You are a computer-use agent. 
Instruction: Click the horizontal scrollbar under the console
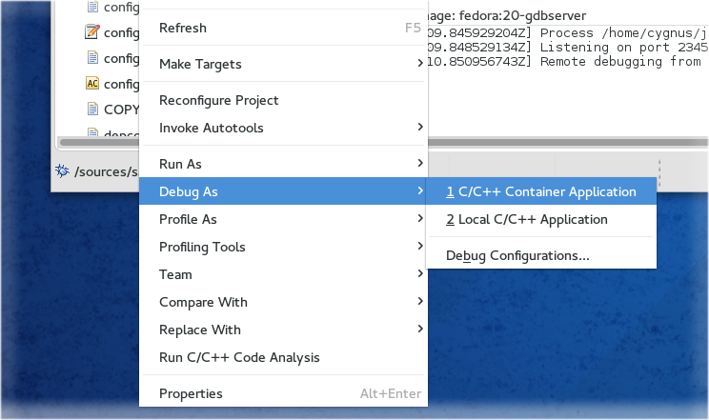[567, 143]
